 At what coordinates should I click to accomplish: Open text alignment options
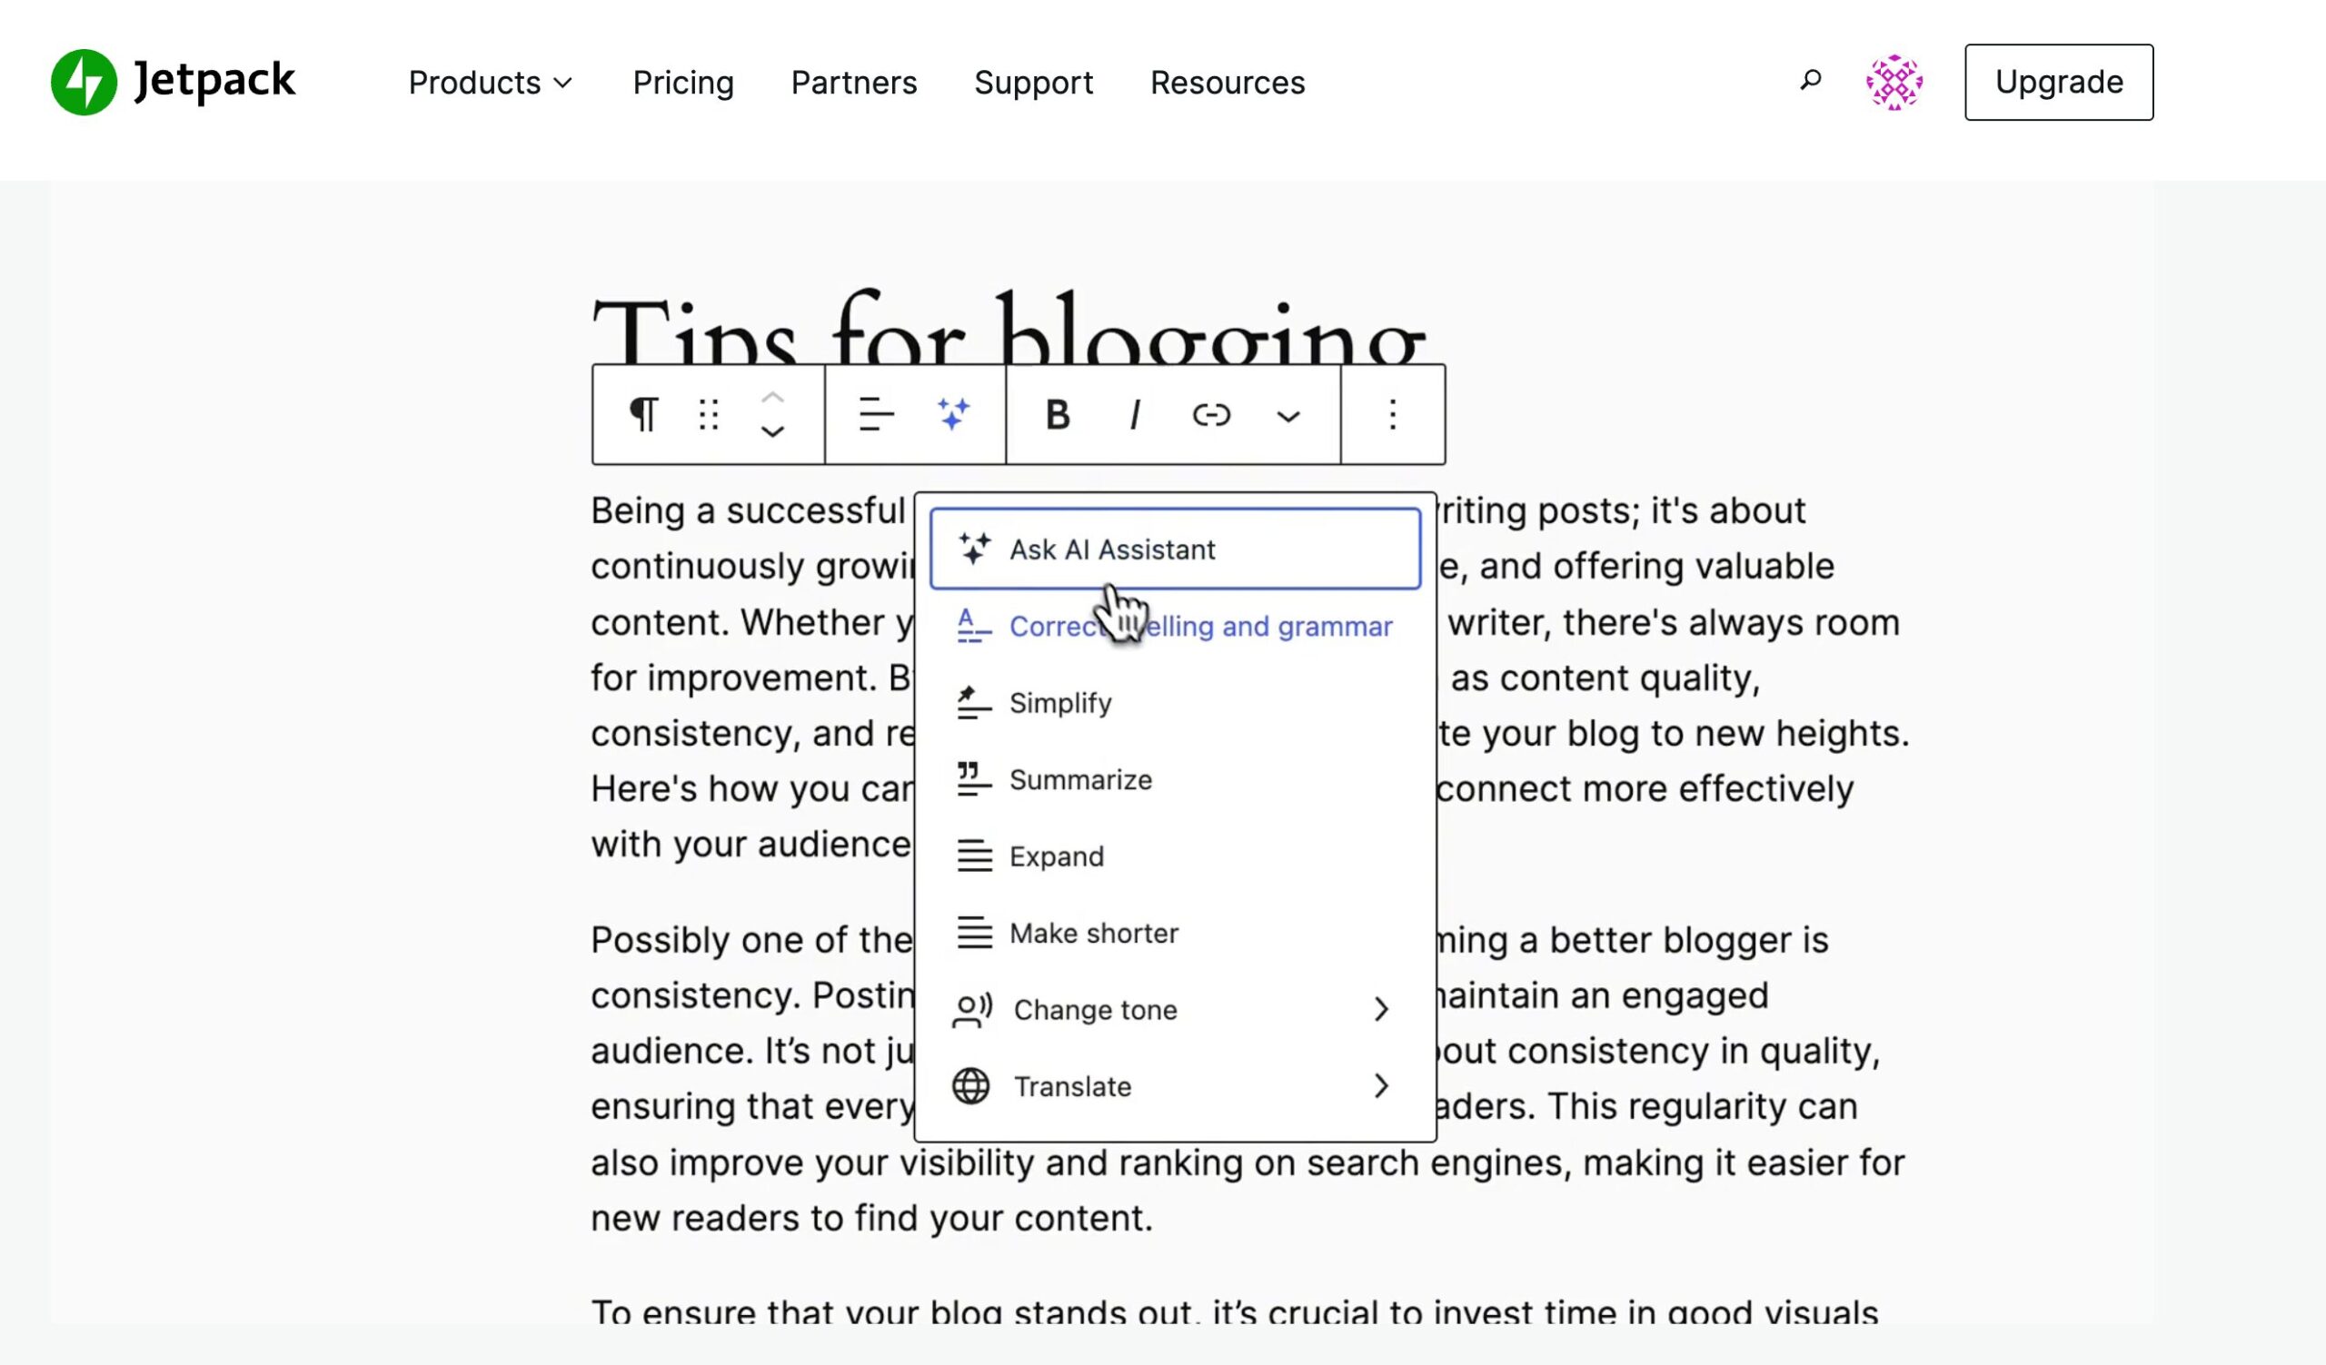tap(875, 414)
